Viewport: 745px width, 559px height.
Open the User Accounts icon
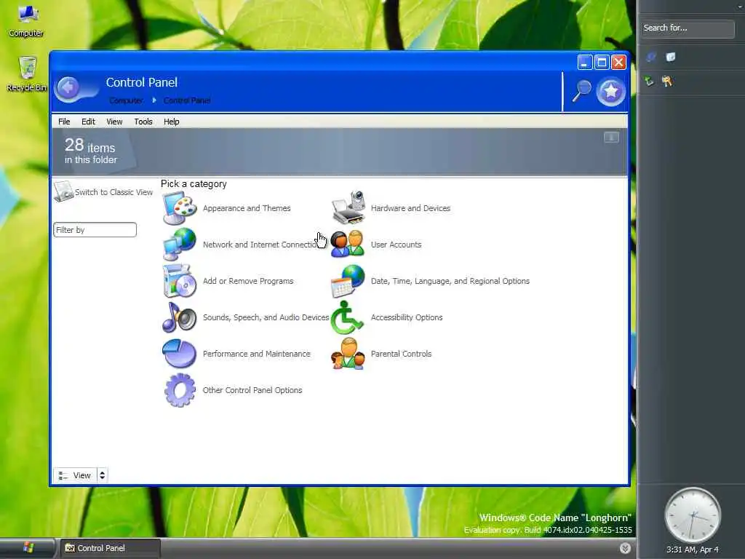click(347, 245)
